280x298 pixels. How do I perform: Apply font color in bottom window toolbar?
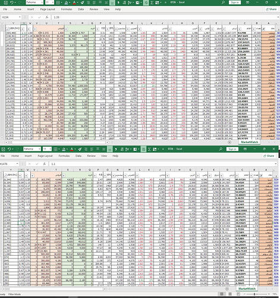click(x=72, y=149)
